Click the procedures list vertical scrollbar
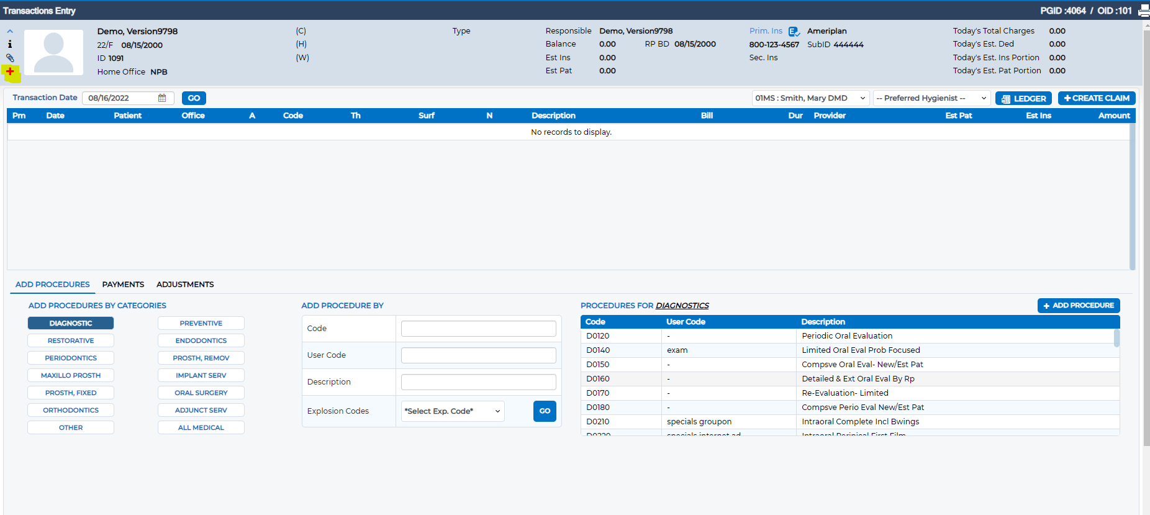 click(1116, 382)
